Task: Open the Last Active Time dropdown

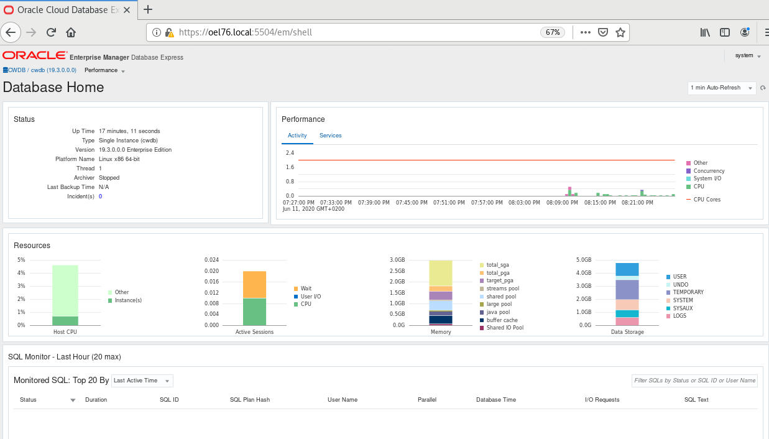Action: coord(142,380)
